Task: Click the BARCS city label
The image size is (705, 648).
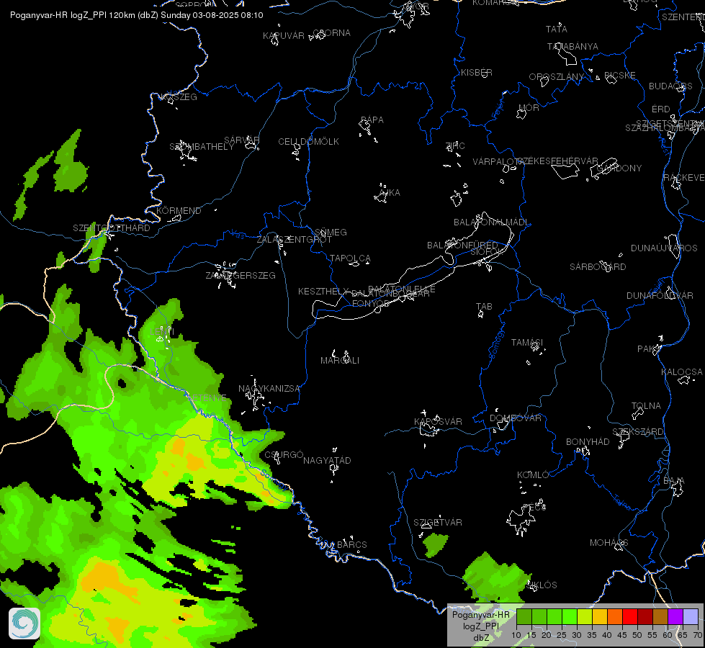Action: [351, 545]
